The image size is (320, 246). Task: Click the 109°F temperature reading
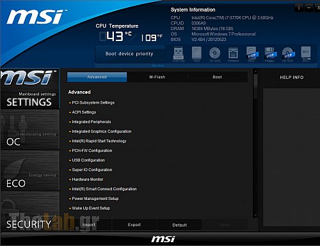[152, 38]
